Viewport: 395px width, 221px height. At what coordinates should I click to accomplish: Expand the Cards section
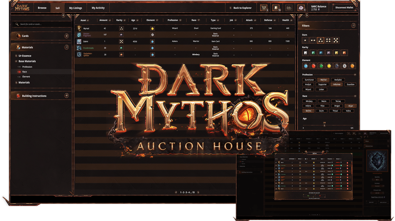pyautogui.click(x=67, y=36)
